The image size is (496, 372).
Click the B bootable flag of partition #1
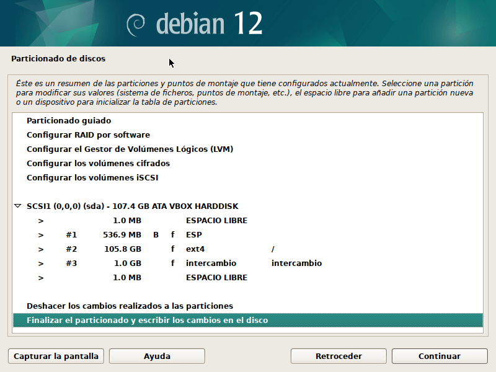point(156,235)
